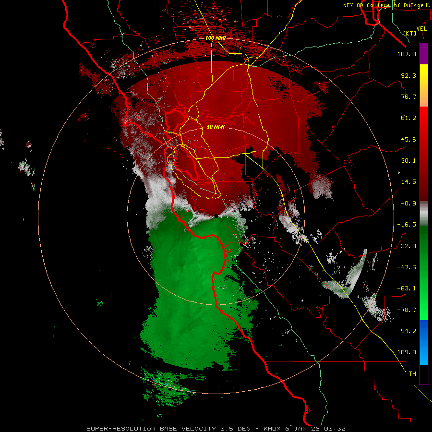This screenshot has height=432, width=432.
Task: Select the -94.2 scale value
Action: point(407,331)
